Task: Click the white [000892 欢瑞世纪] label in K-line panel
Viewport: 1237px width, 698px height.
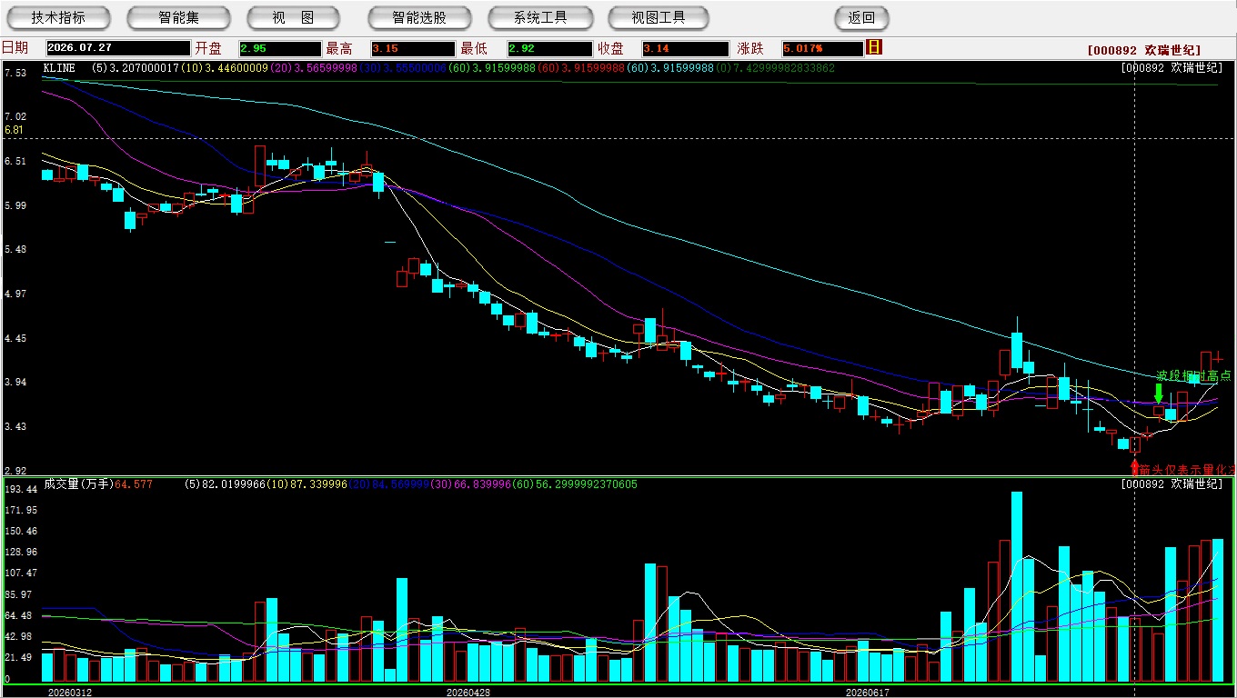Action: point(1172,68)
